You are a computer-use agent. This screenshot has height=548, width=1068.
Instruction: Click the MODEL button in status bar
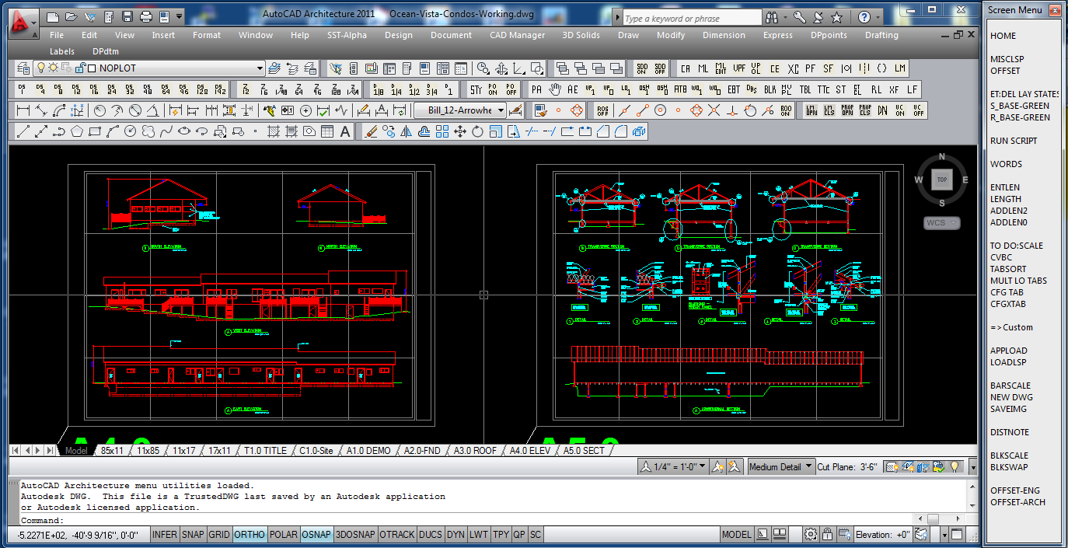(x=736, y=535)
